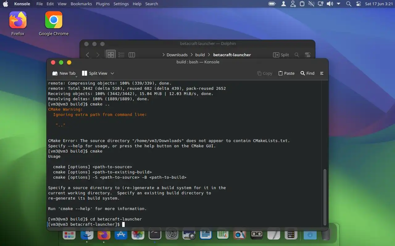Switch Dolphin to compact list view
Screen dimensions: 395x246
pyautogui.click(x=121, y=55)
